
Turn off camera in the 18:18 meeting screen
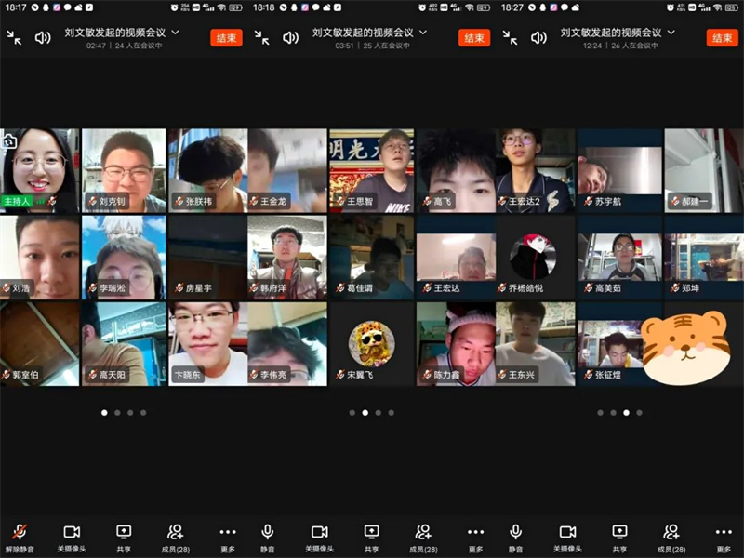click(x=319, y=532)
